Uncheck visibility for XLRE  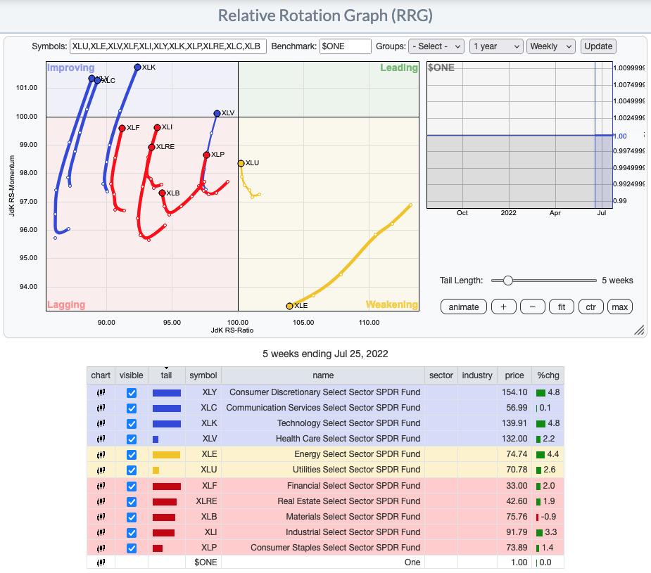coord(132,502)
